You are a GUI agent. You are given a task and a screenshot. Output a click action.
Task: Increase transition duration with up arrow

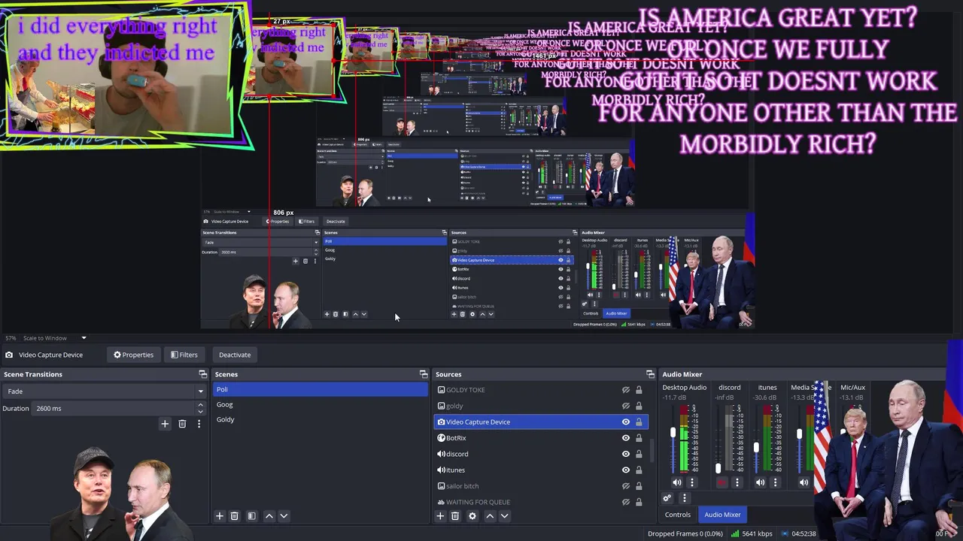pyautogui.click(x=200, y=405)
